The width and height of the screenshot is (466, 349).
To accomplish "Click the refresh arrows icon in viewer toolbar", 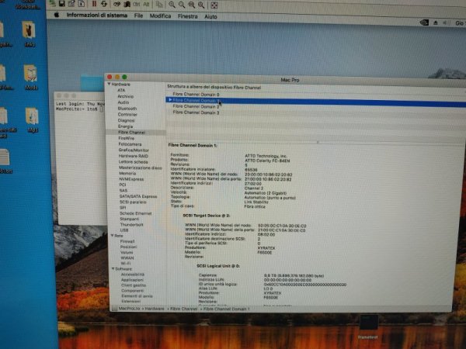I will 104,4.
